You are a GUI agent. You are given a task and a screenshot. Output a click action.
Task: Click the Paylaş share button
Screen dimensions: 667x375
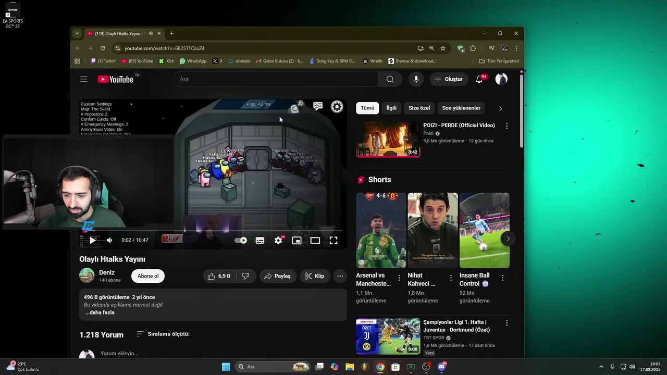(277, 276)
